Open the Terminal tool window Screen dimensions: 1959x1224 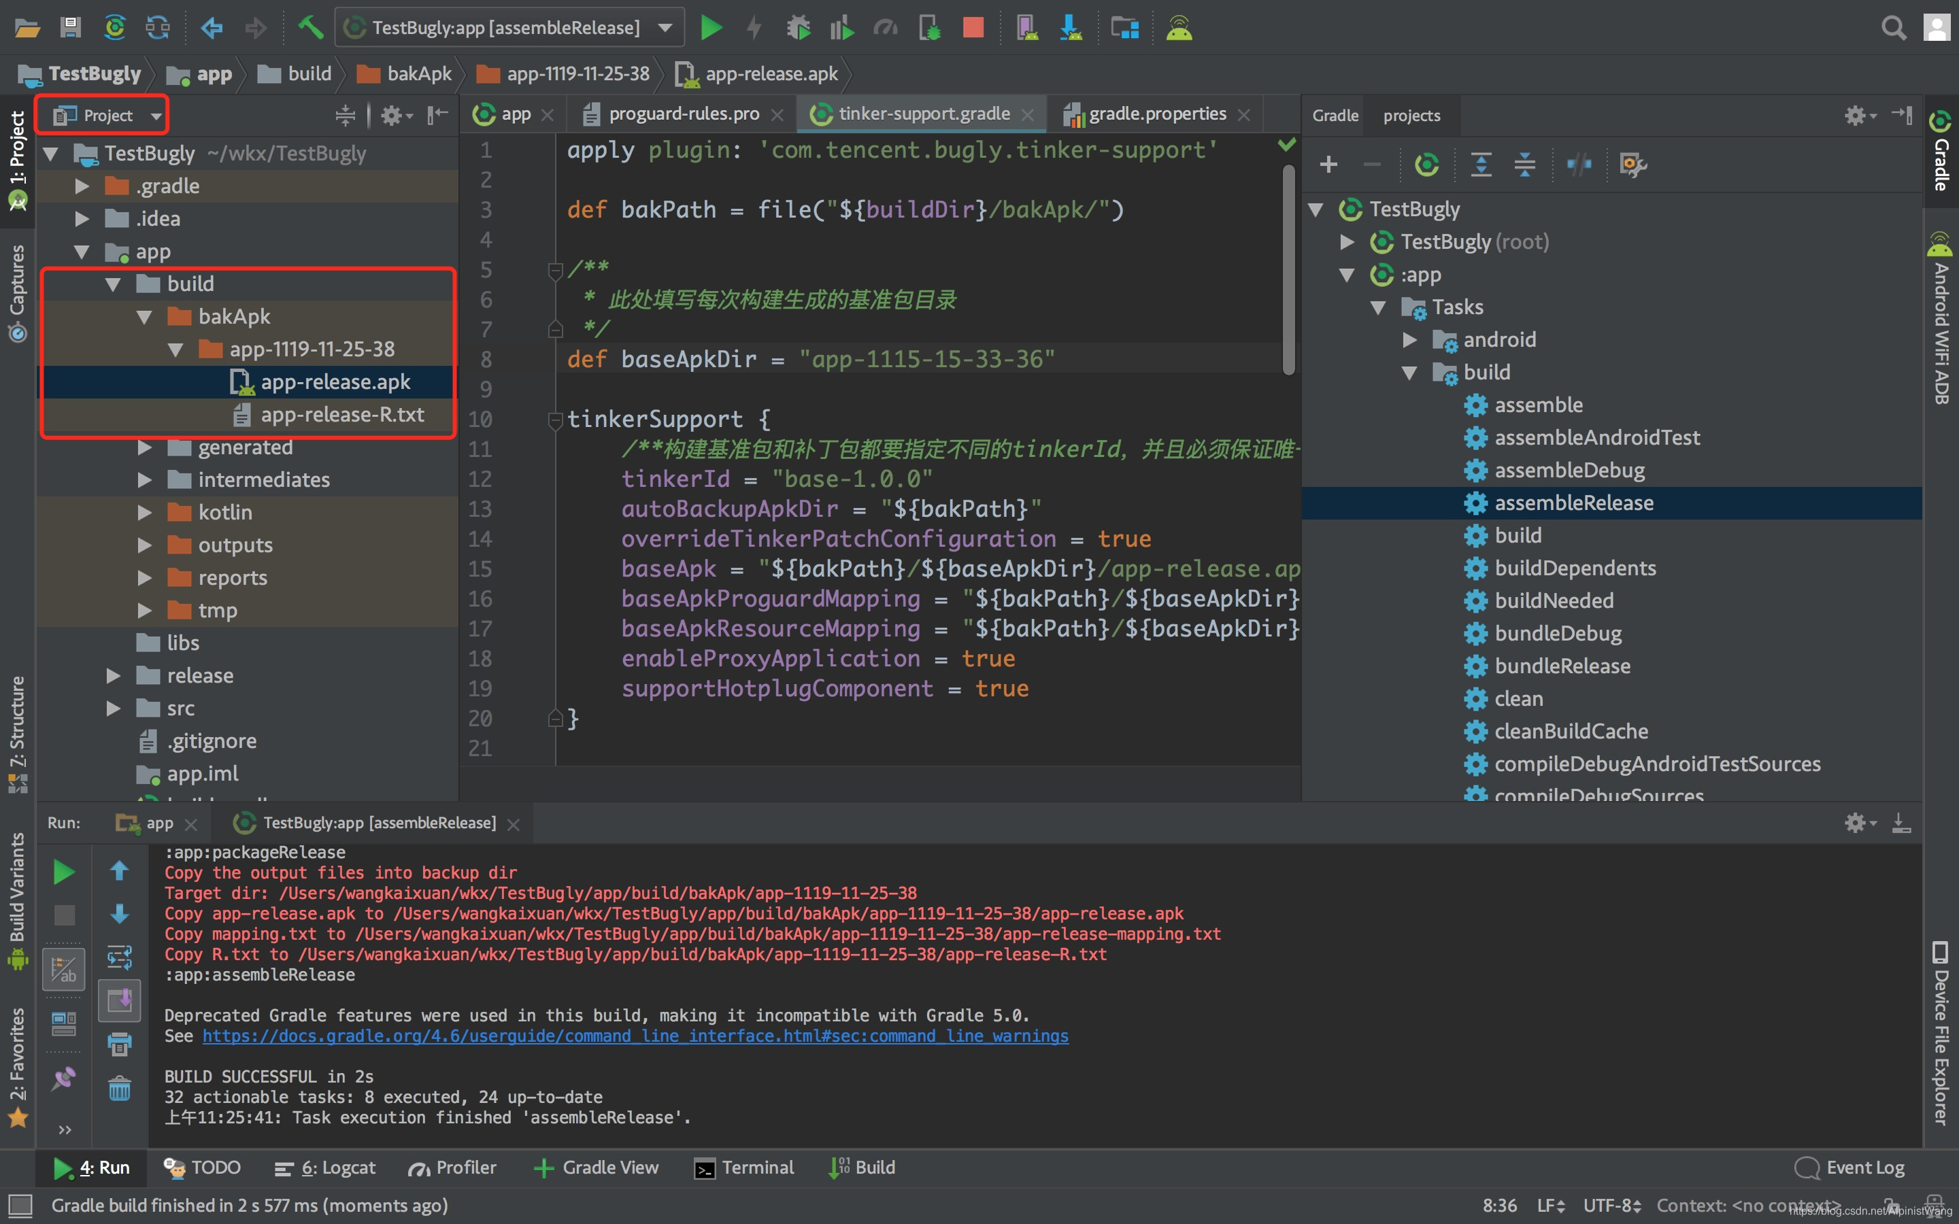[x=745, y=1168]
